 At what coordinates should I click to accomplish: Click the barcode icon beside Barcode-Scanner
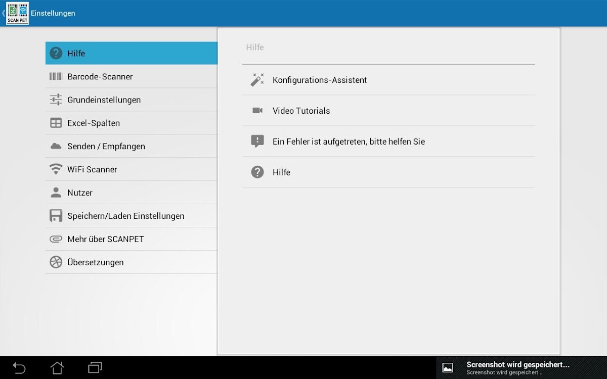[56, 77]
